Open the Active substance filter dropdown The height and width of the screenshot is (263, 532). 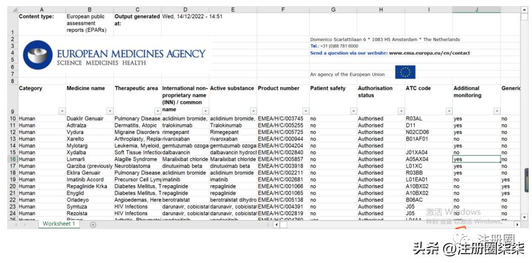(253, 111)
